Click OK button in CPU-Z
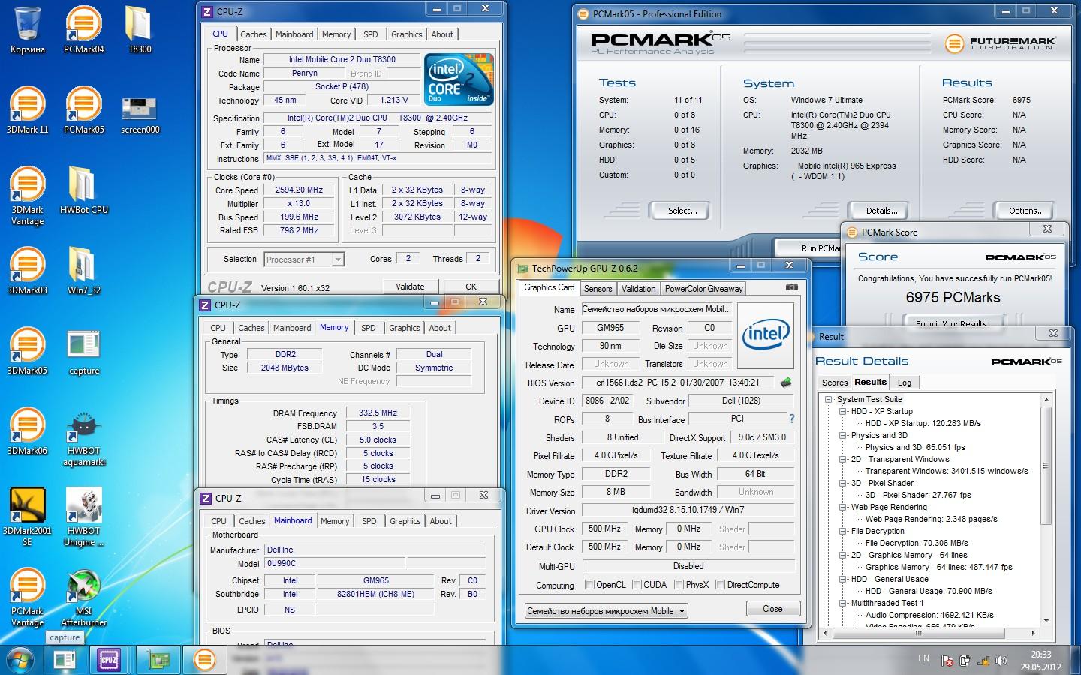 [471, 286]
